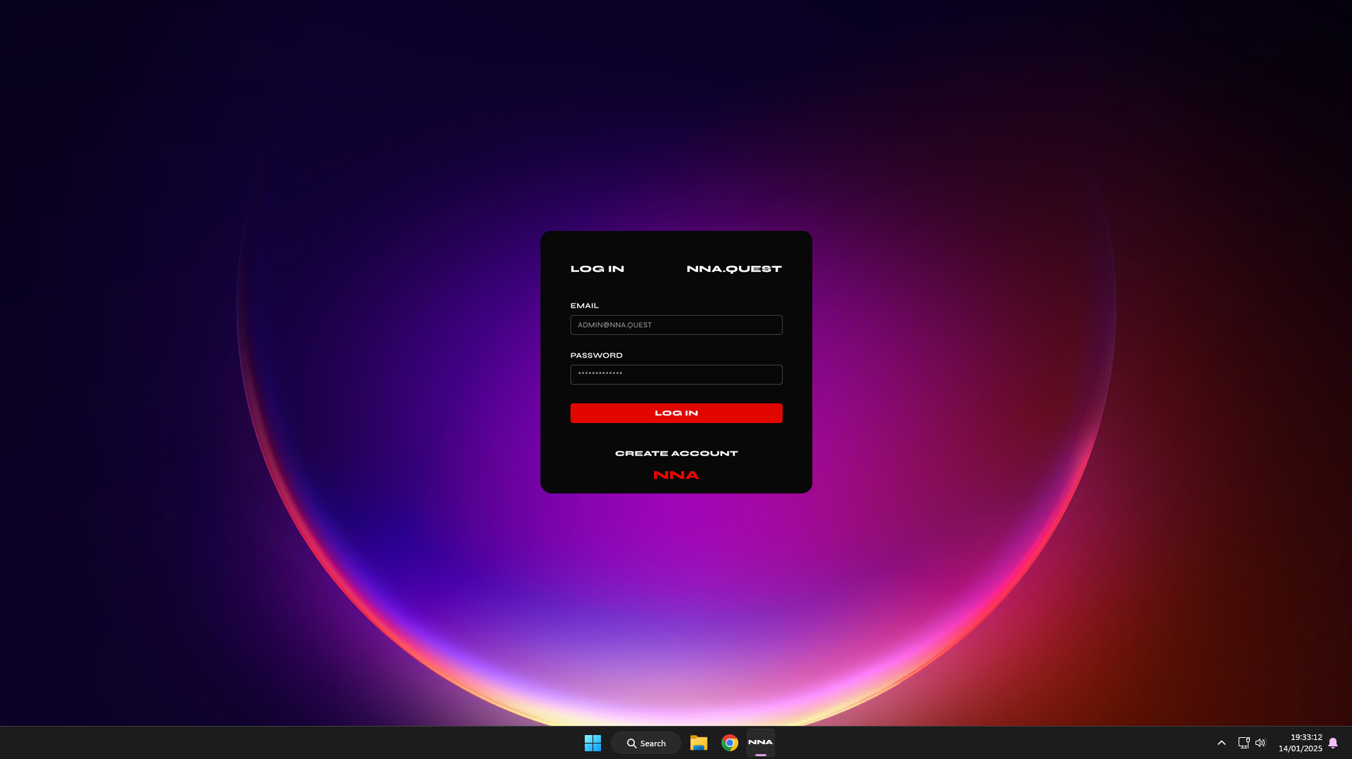This screenshot has height=759, width=1352.
Task: Click the EMAIL field label
Action: (584, 306)
